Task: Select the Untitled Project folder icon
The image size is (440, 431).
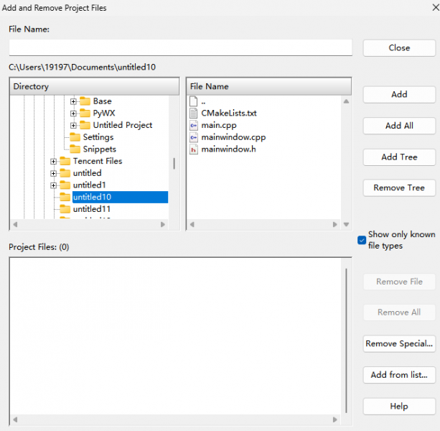Action: pyautogui.click(x=85, y=125)
